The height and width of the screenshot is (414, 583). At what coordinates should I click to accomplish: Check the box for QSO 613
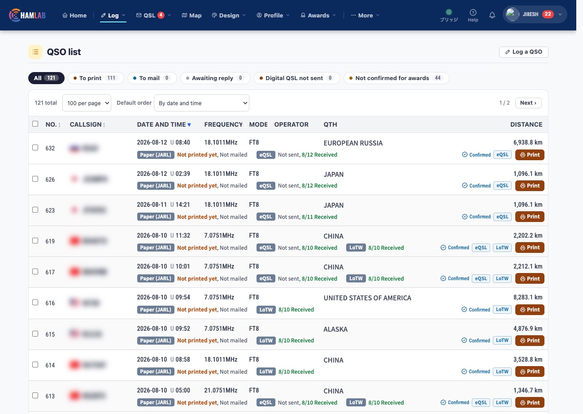click(x=35, y=395)
